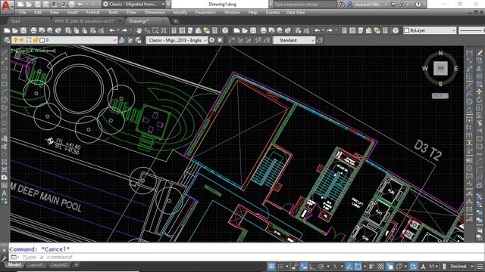Expand the Decimal units dropdown in status bar
The height and width of the screenshot is (272, 485).
pos(472,266)
